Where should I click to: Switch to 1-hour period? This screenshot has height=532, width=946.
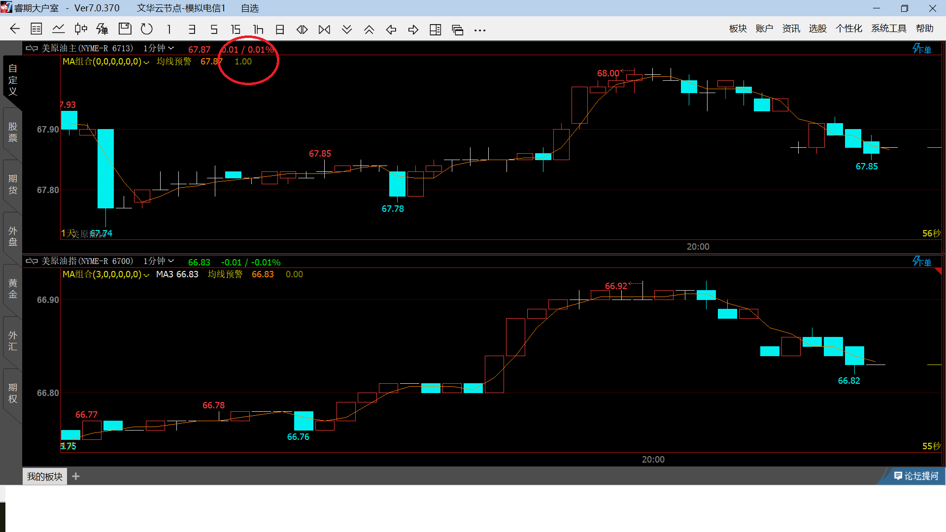pyautogui.click(x=258, y=30)
